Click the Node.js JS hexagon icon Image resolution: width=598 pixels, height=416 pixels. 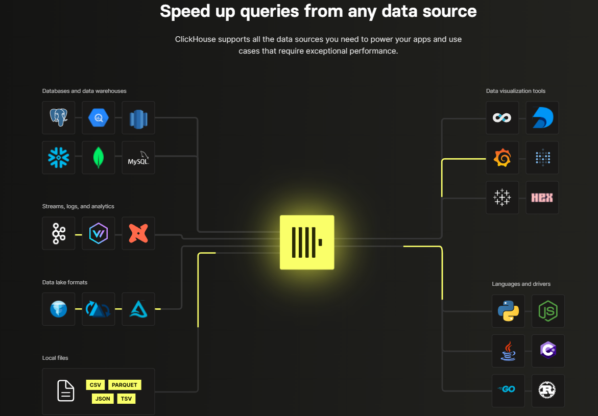(x=548, y=311)
